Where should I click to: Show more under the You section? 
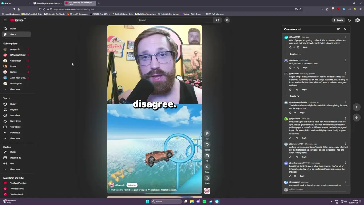(x=15, y=138)
